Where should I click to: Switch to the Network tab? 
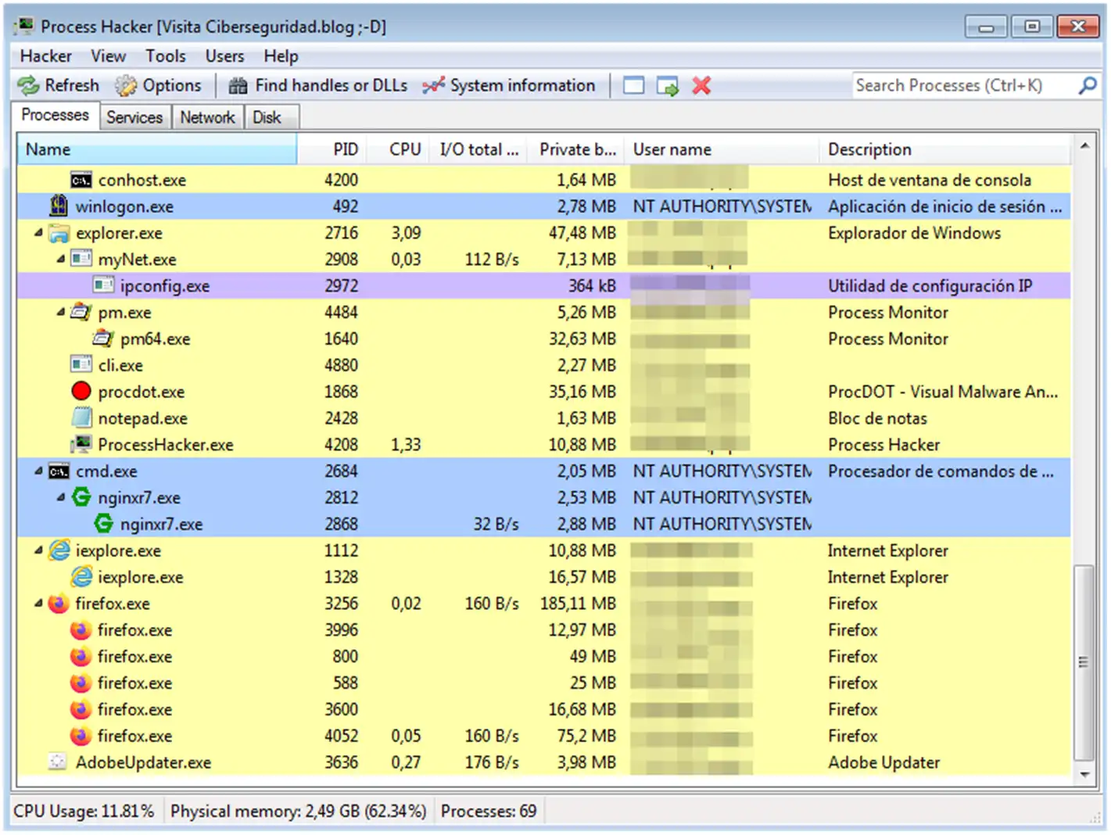[x=207, y=116]
